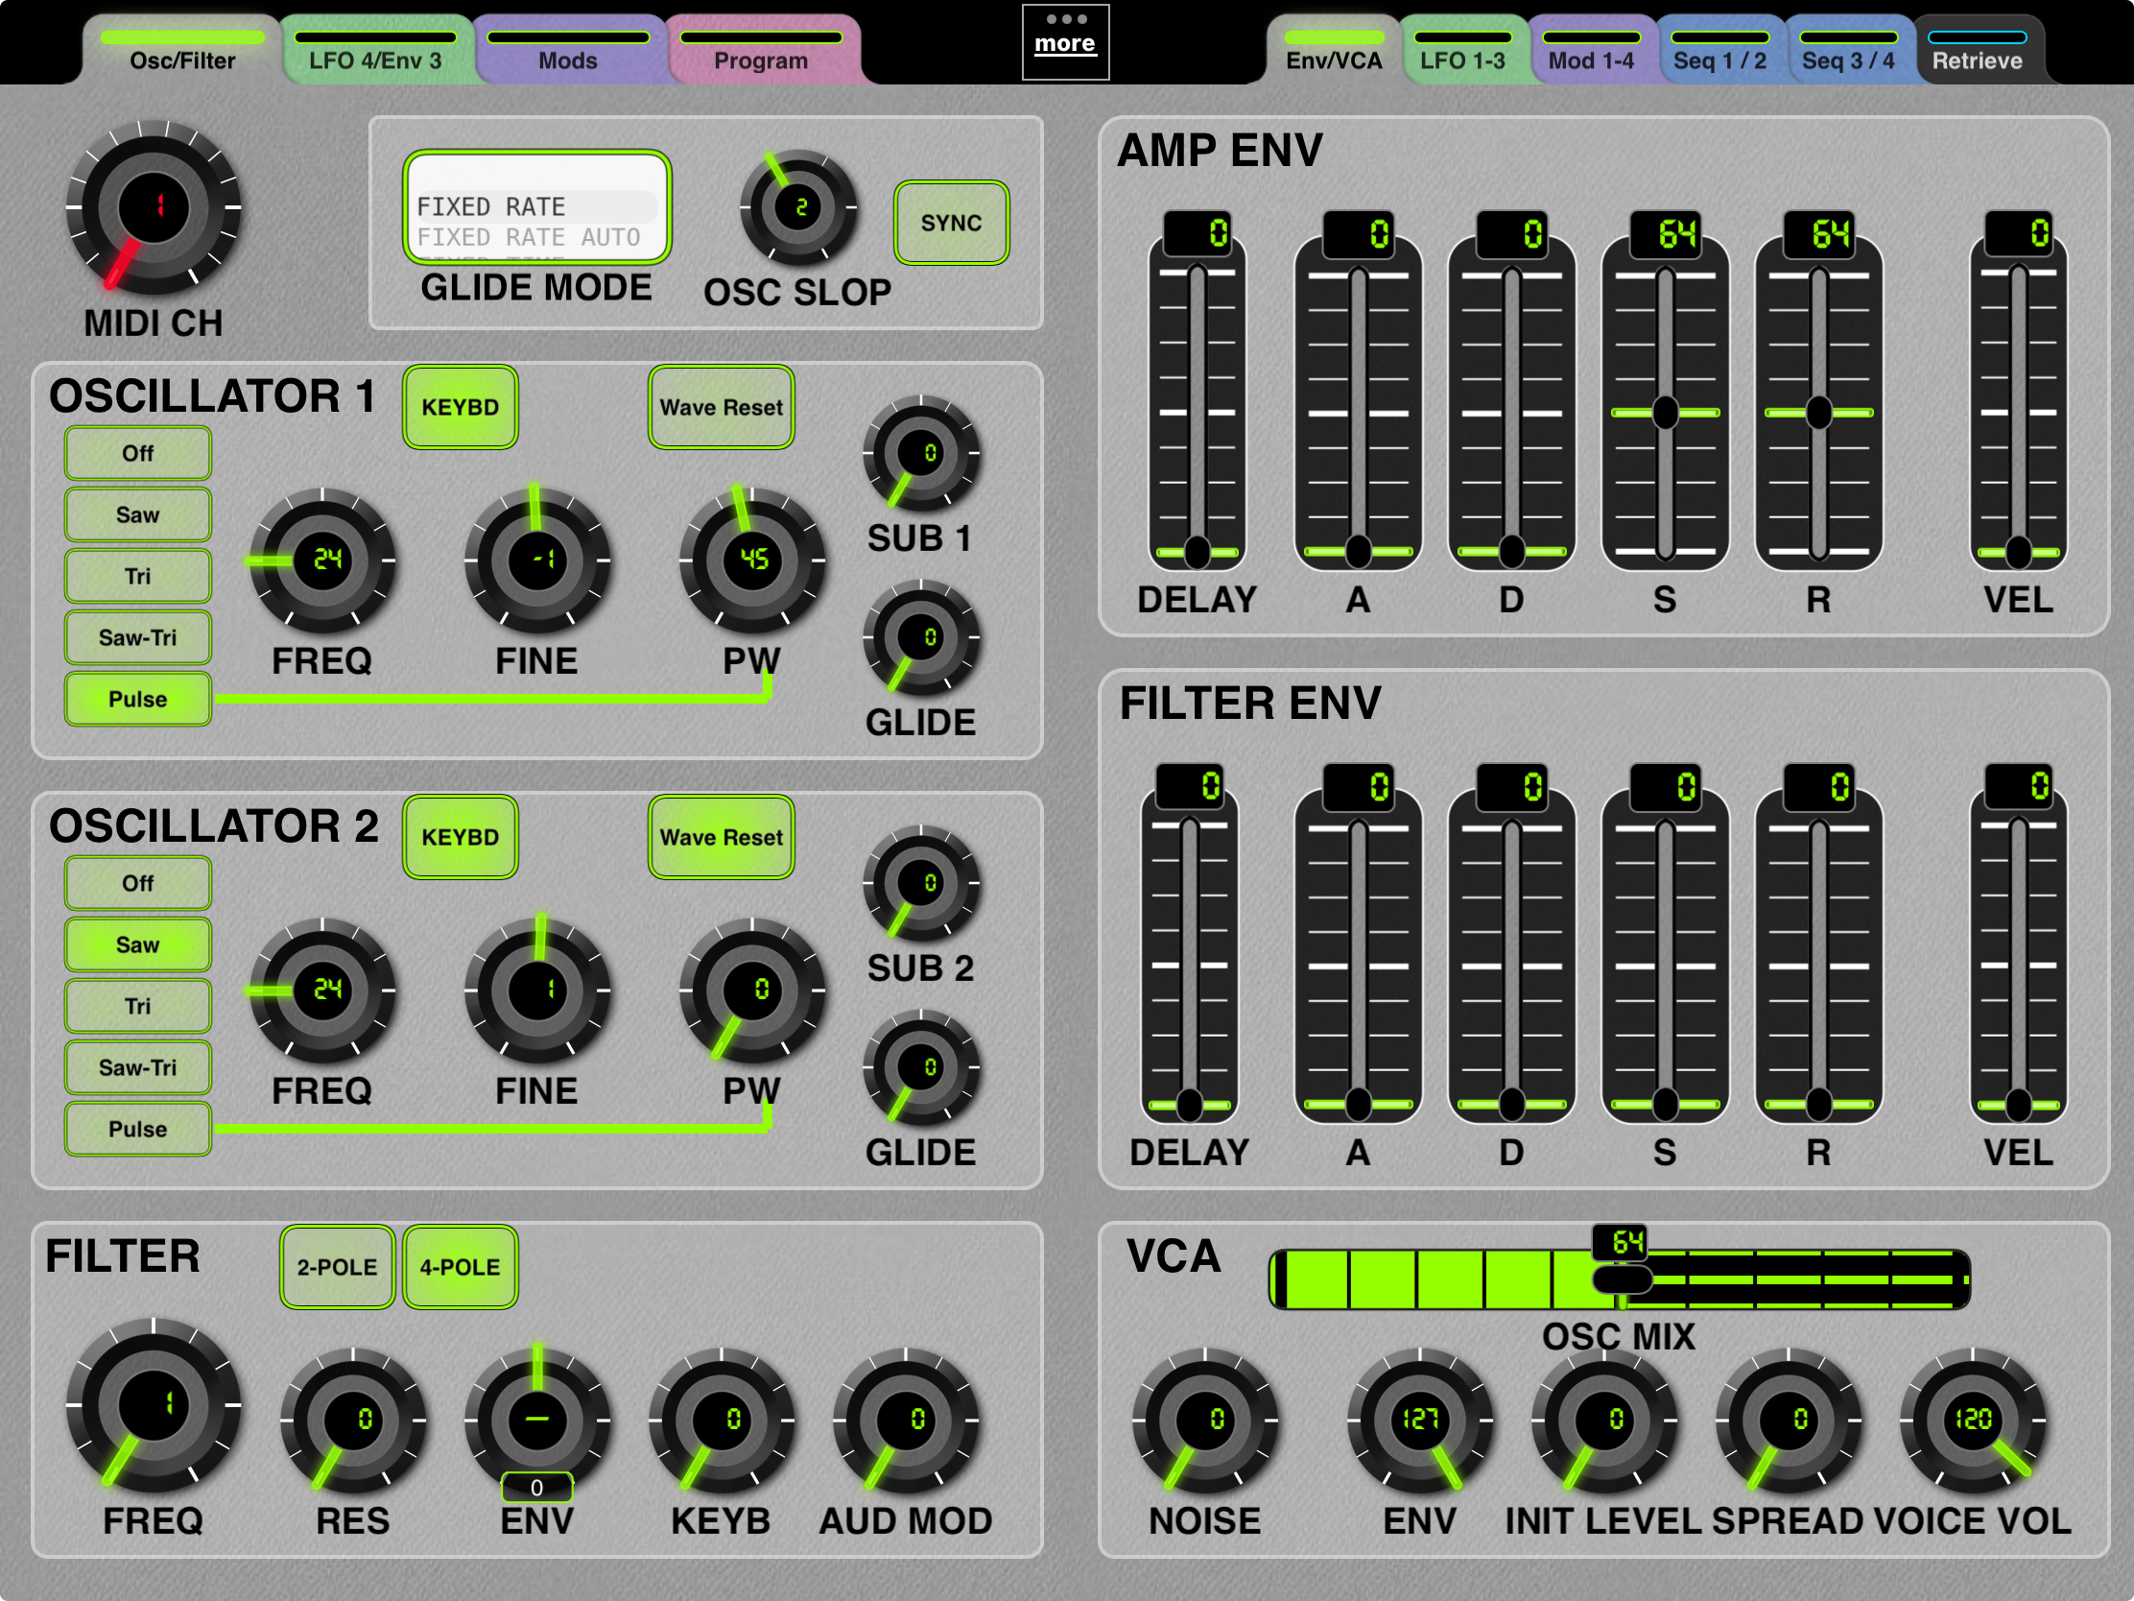The image size is (2134, 1601).
Task: Click the INIT LEVEL knob
Action: [x=1604, y=1421]
